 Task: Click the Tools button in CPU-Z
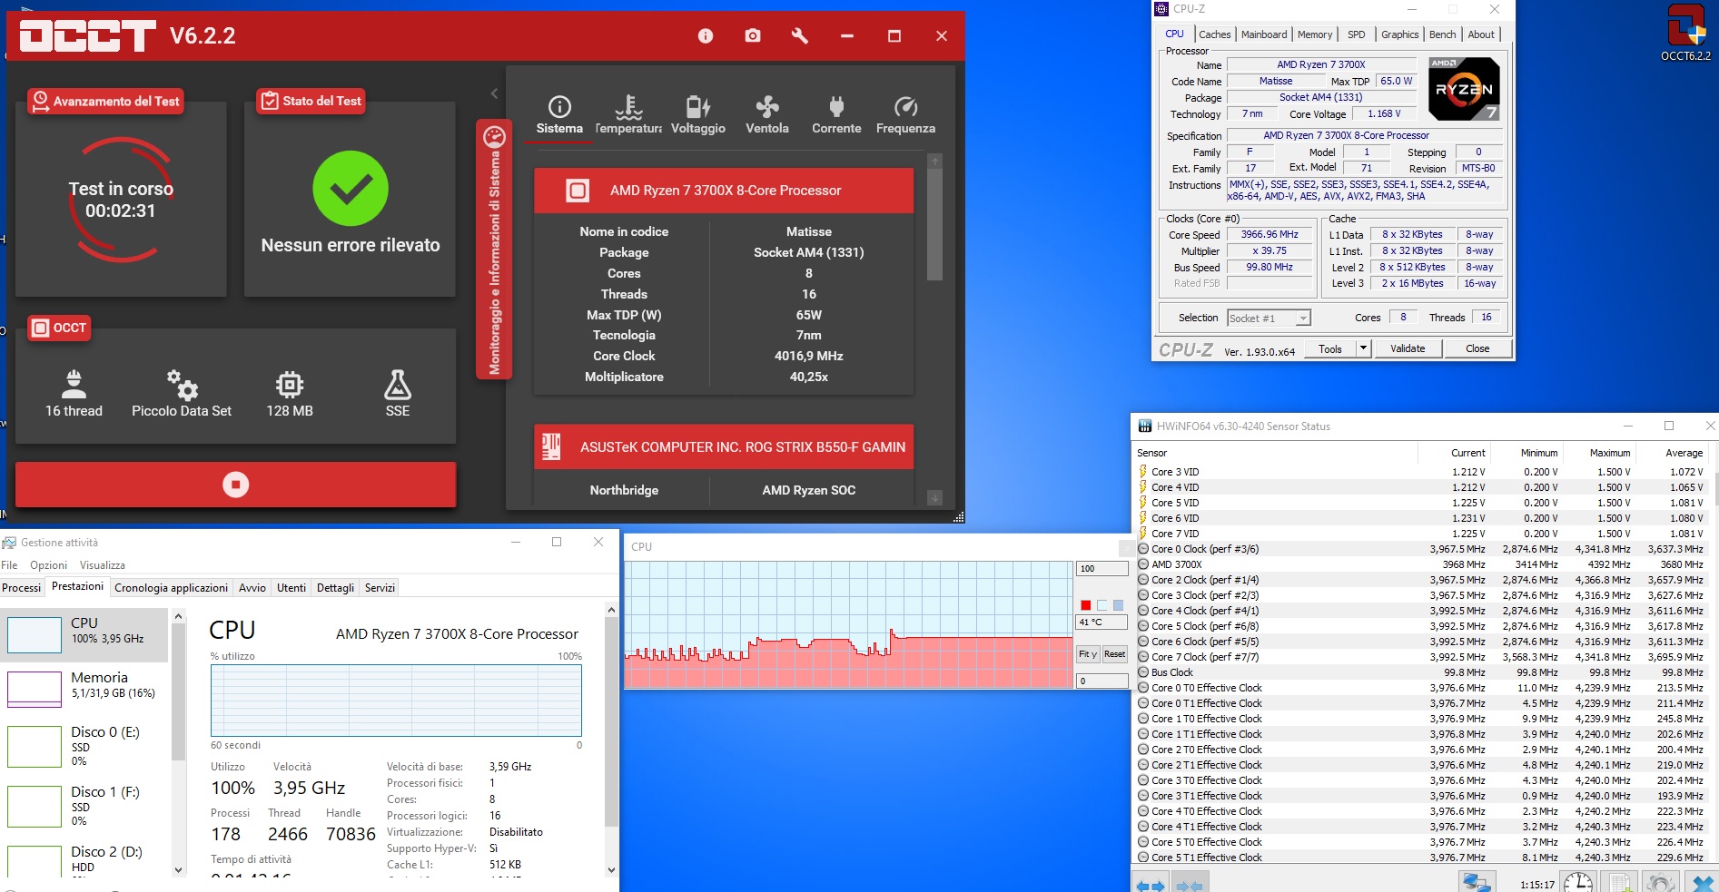tap(1330, 348)
